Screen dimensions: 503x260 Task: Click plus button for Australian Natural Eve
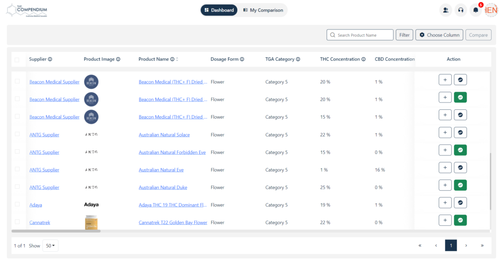[x=445, y=167]
